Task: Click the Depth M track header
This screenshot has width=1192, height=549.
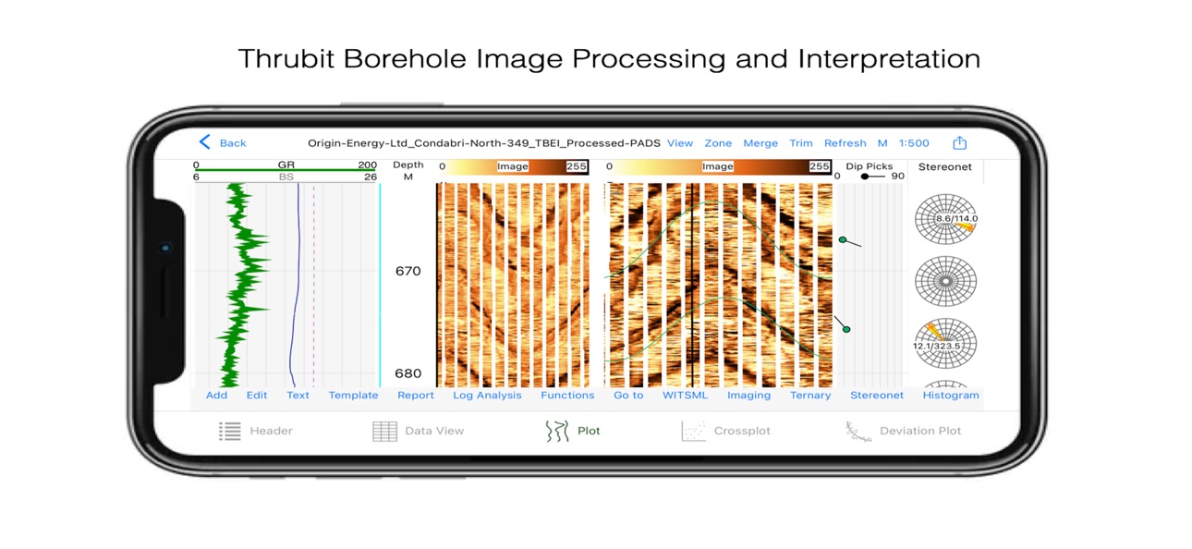Action: point(407,170)
